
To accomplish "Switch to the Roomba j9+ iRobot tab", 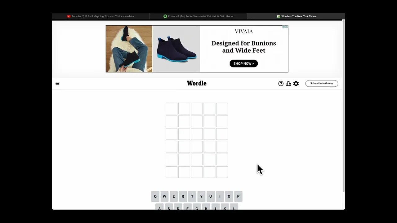I will [x=198, y=16].
